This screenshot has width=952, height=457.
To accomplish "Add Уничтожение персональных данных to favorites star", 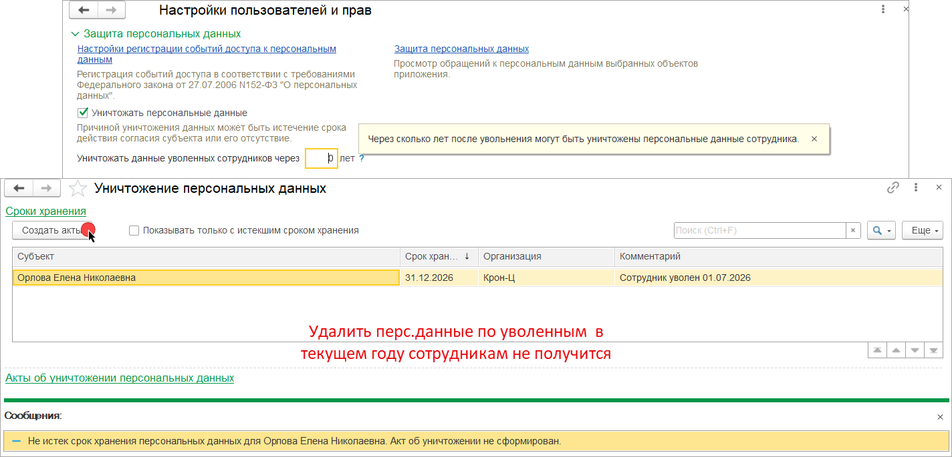I will (x=78, y=189).
